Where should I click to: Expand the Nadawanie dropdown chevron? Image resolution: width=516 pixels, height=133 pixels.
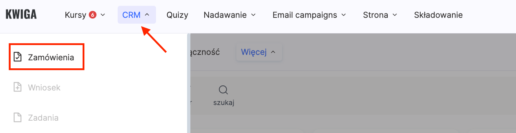click(x=254, y=15)
